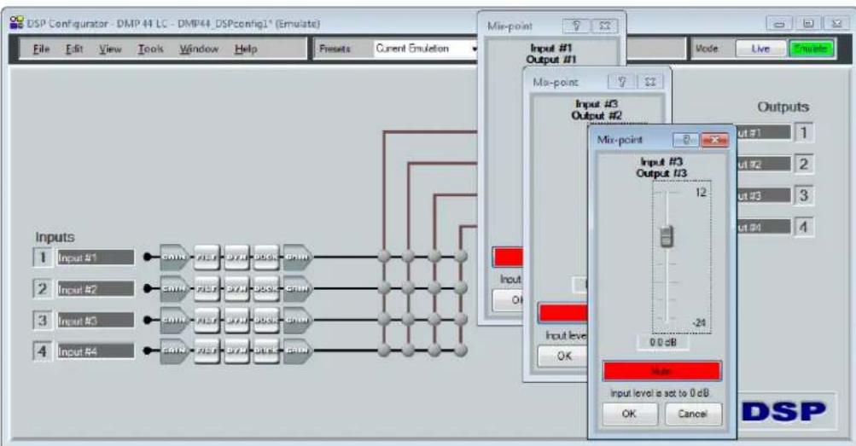Confirm with OK in Input #3 Output #3 Mix-point
The width and height of the screenshot is (856, 446).
630,414
